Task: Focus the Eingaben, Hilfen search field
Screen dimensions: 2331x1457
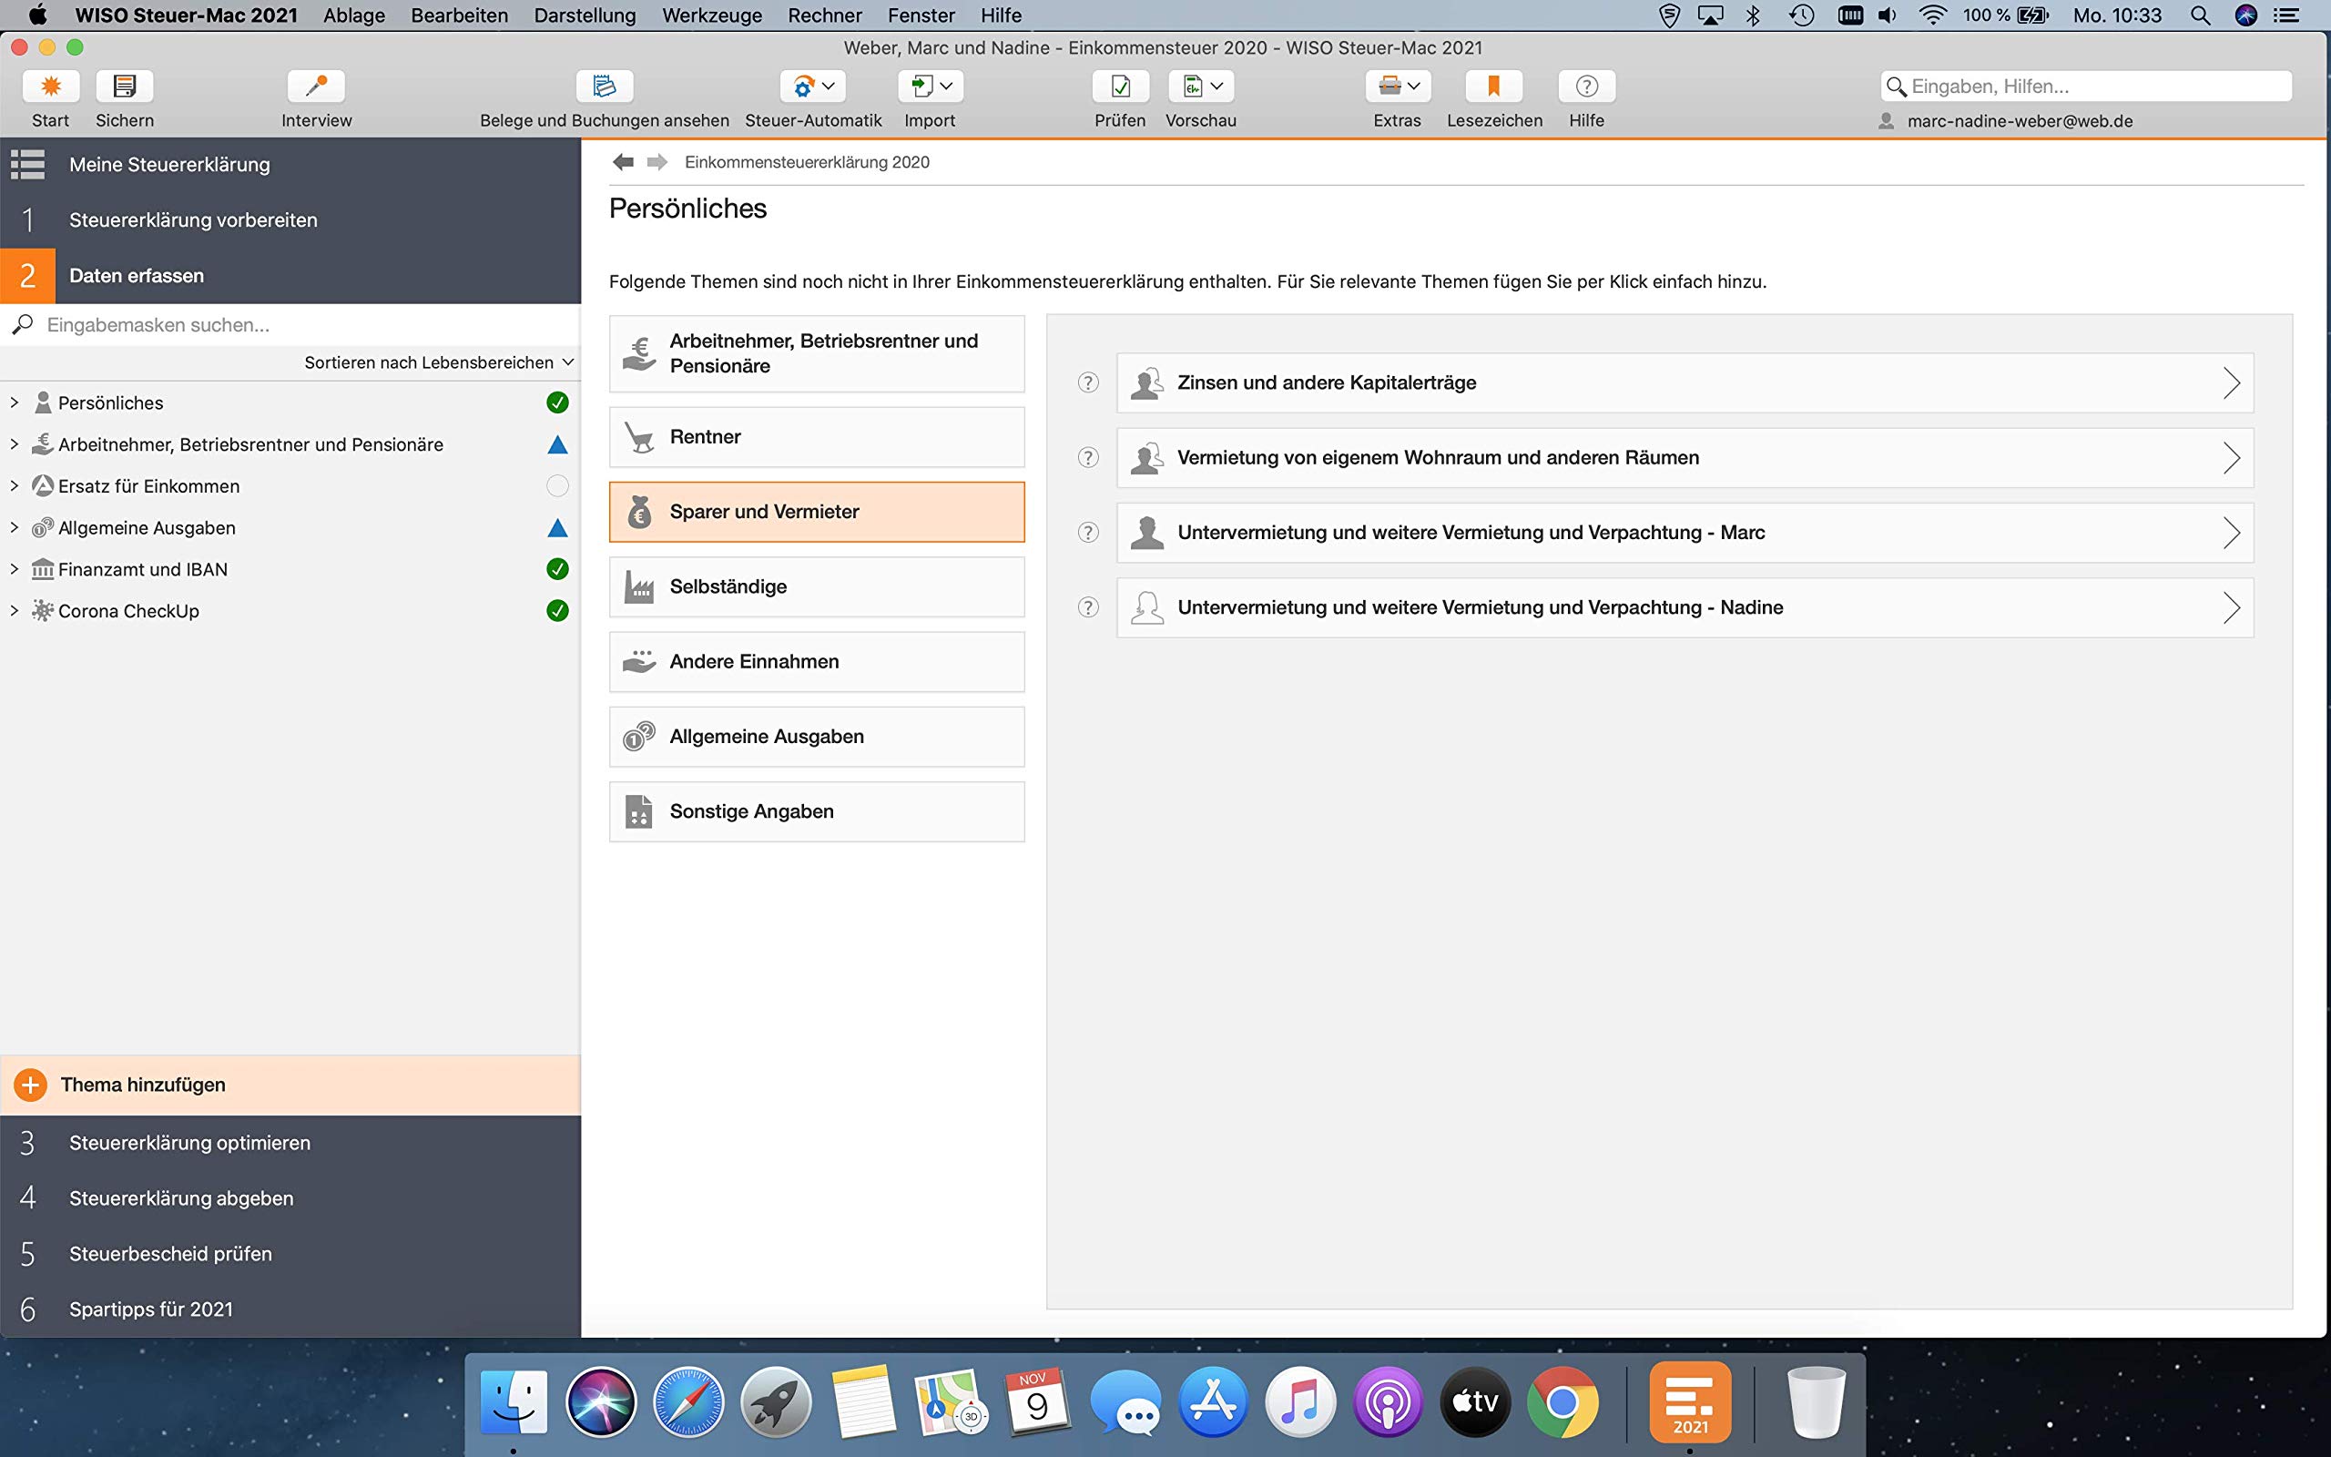Action: pyautogui.click(x=2086, y=87)
